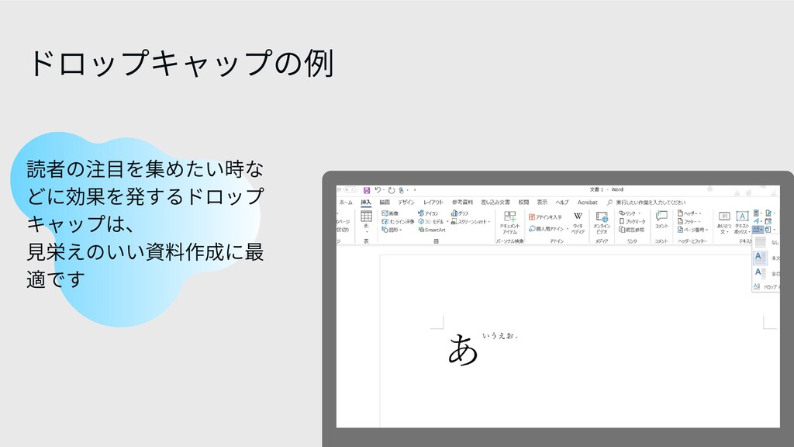The image size is (794, 447).
Task: Toggle the AutoSave switch
Action: pyautogui.click(x=350, y=189)
